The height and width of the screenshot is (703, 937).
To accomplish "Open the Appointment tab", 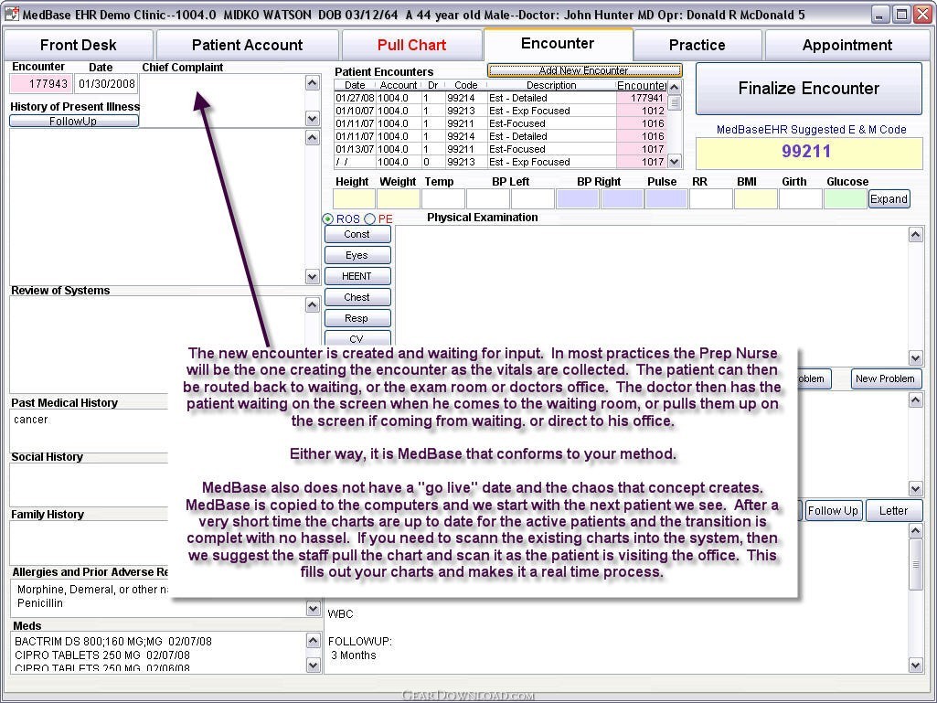I will point(846,45).
